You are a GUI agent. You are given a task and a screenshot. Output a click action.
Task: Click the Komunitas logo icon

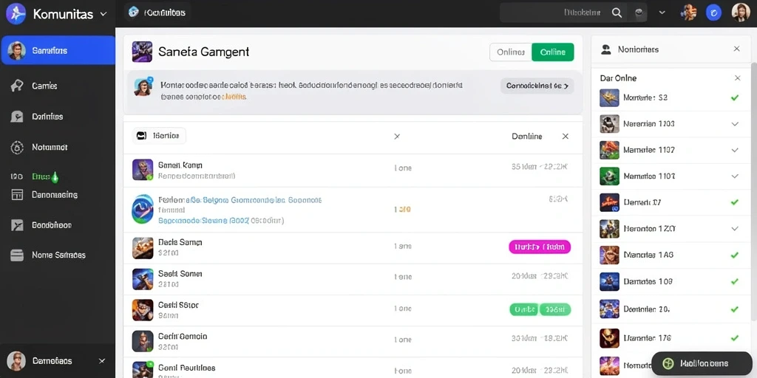(16, 13)
